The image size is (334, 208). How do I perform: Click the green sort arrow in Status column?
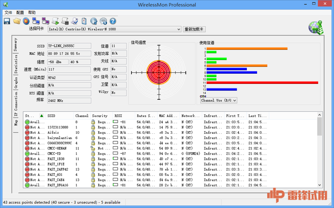coord(42,116)
